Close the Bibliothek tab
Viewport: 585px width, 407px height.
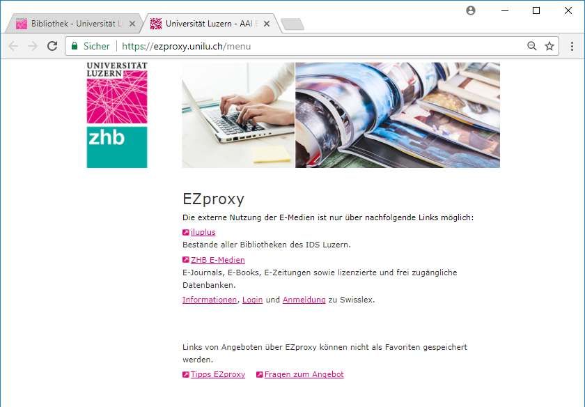click(x=132, y=24)
